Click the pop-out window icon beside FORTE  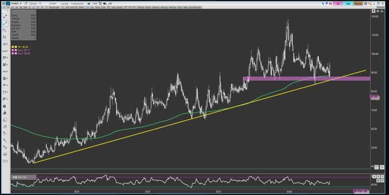click(x=26, y=4)
